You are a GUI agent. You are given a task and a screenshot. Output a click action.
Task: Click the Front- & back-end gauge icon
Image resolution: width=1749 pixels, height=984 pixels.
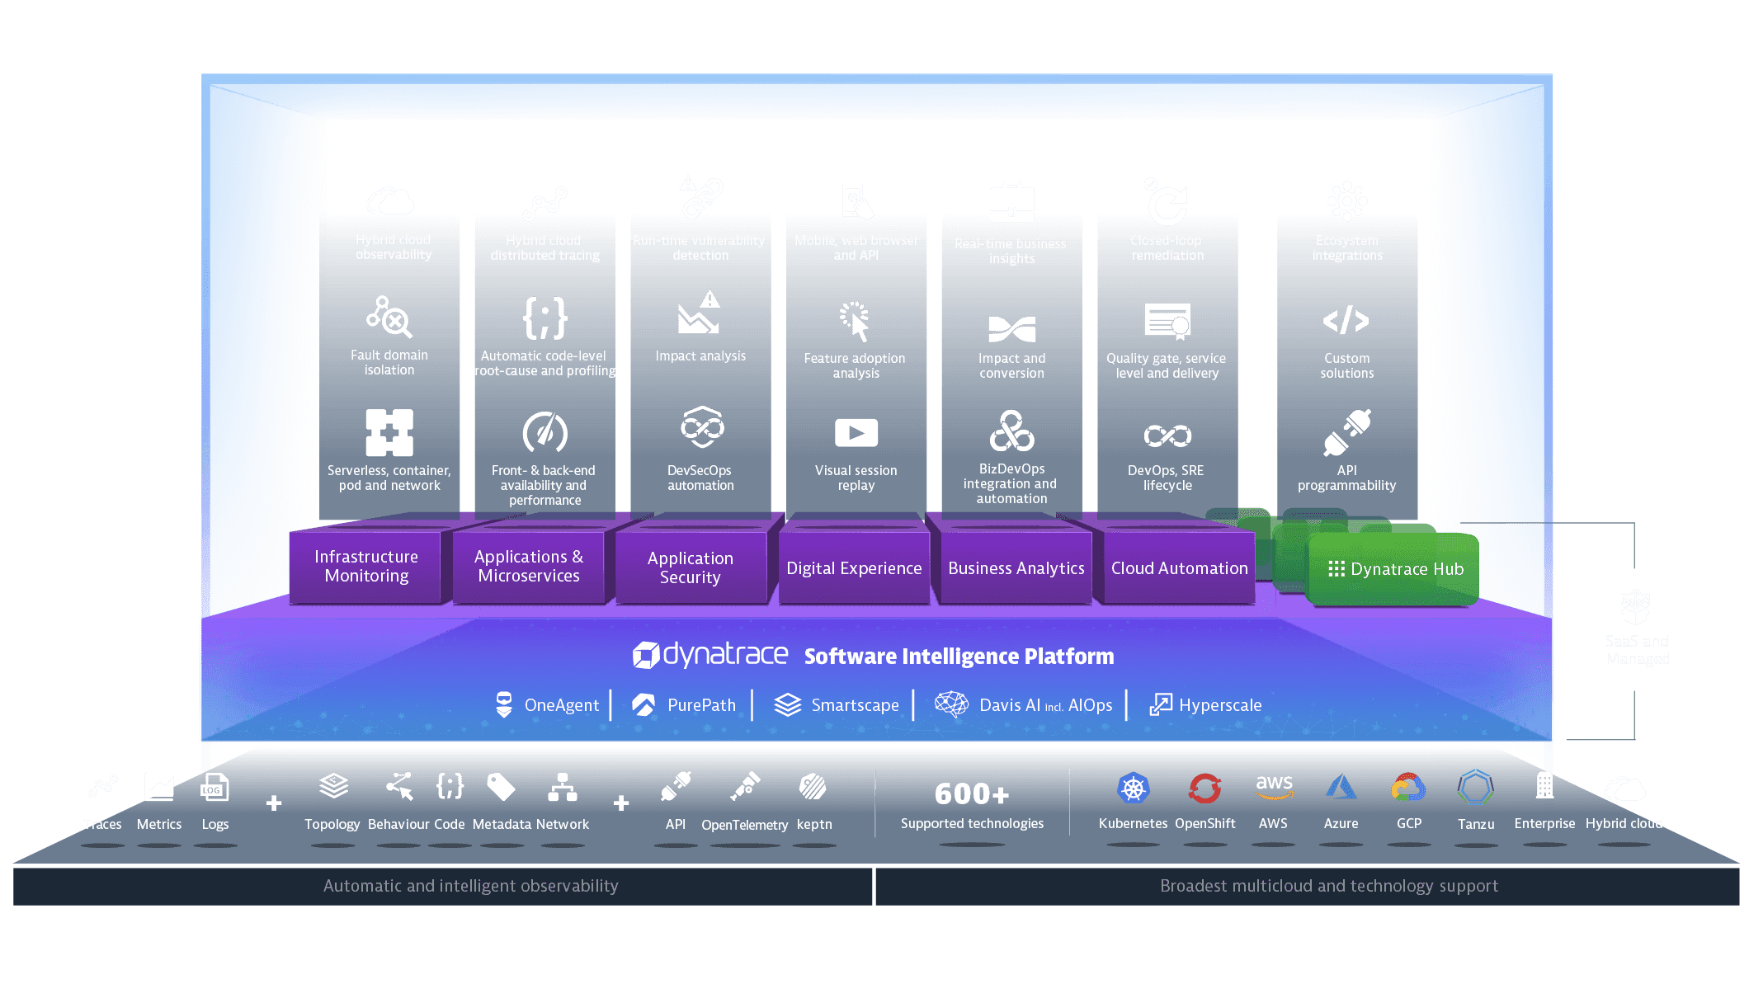544,432
